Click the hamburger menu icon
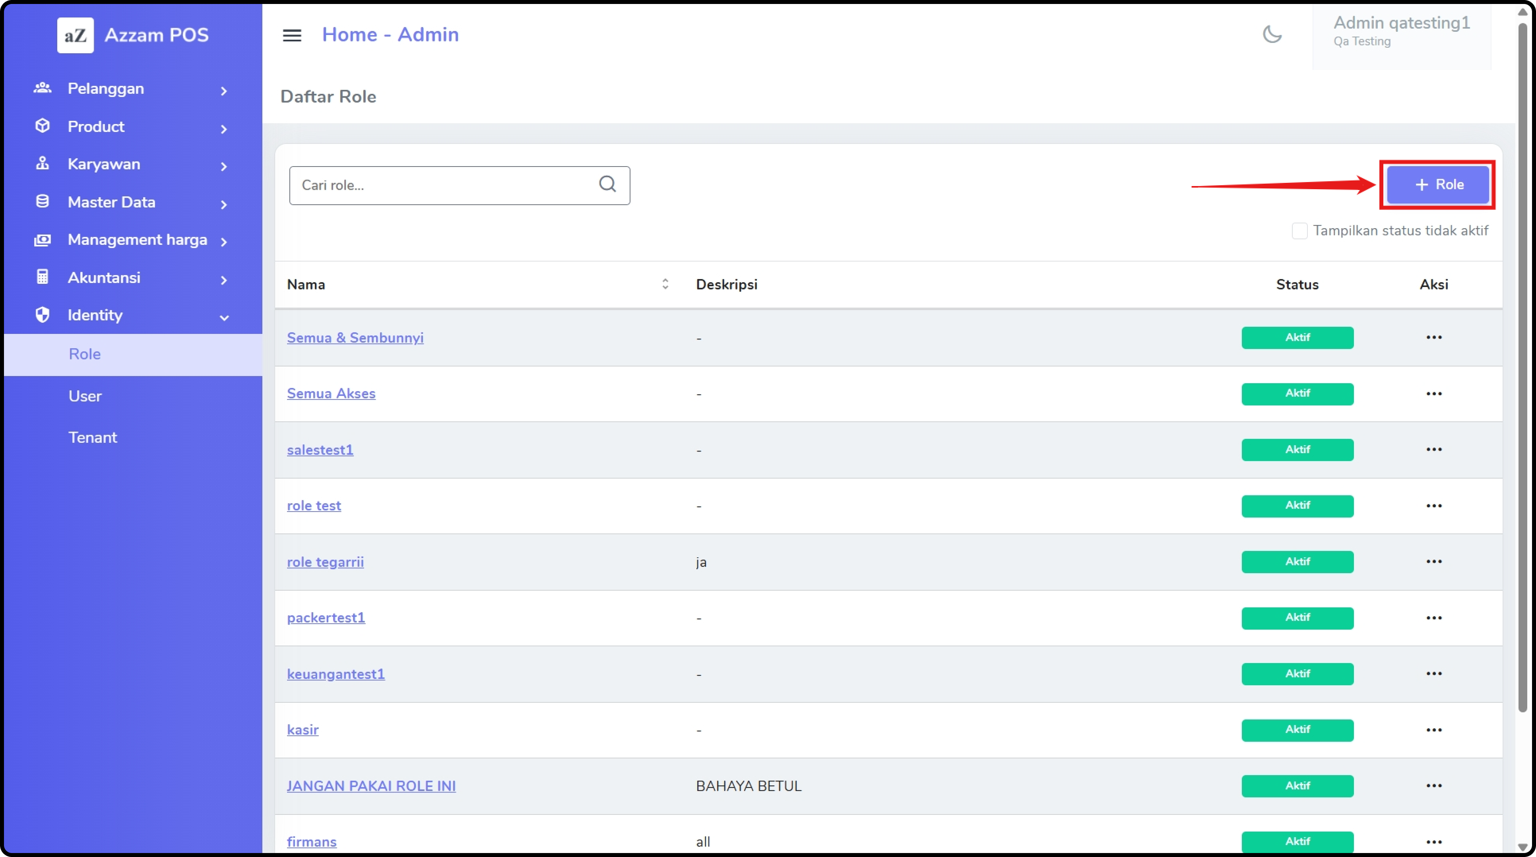1536x857 pixels. point(292,35)
